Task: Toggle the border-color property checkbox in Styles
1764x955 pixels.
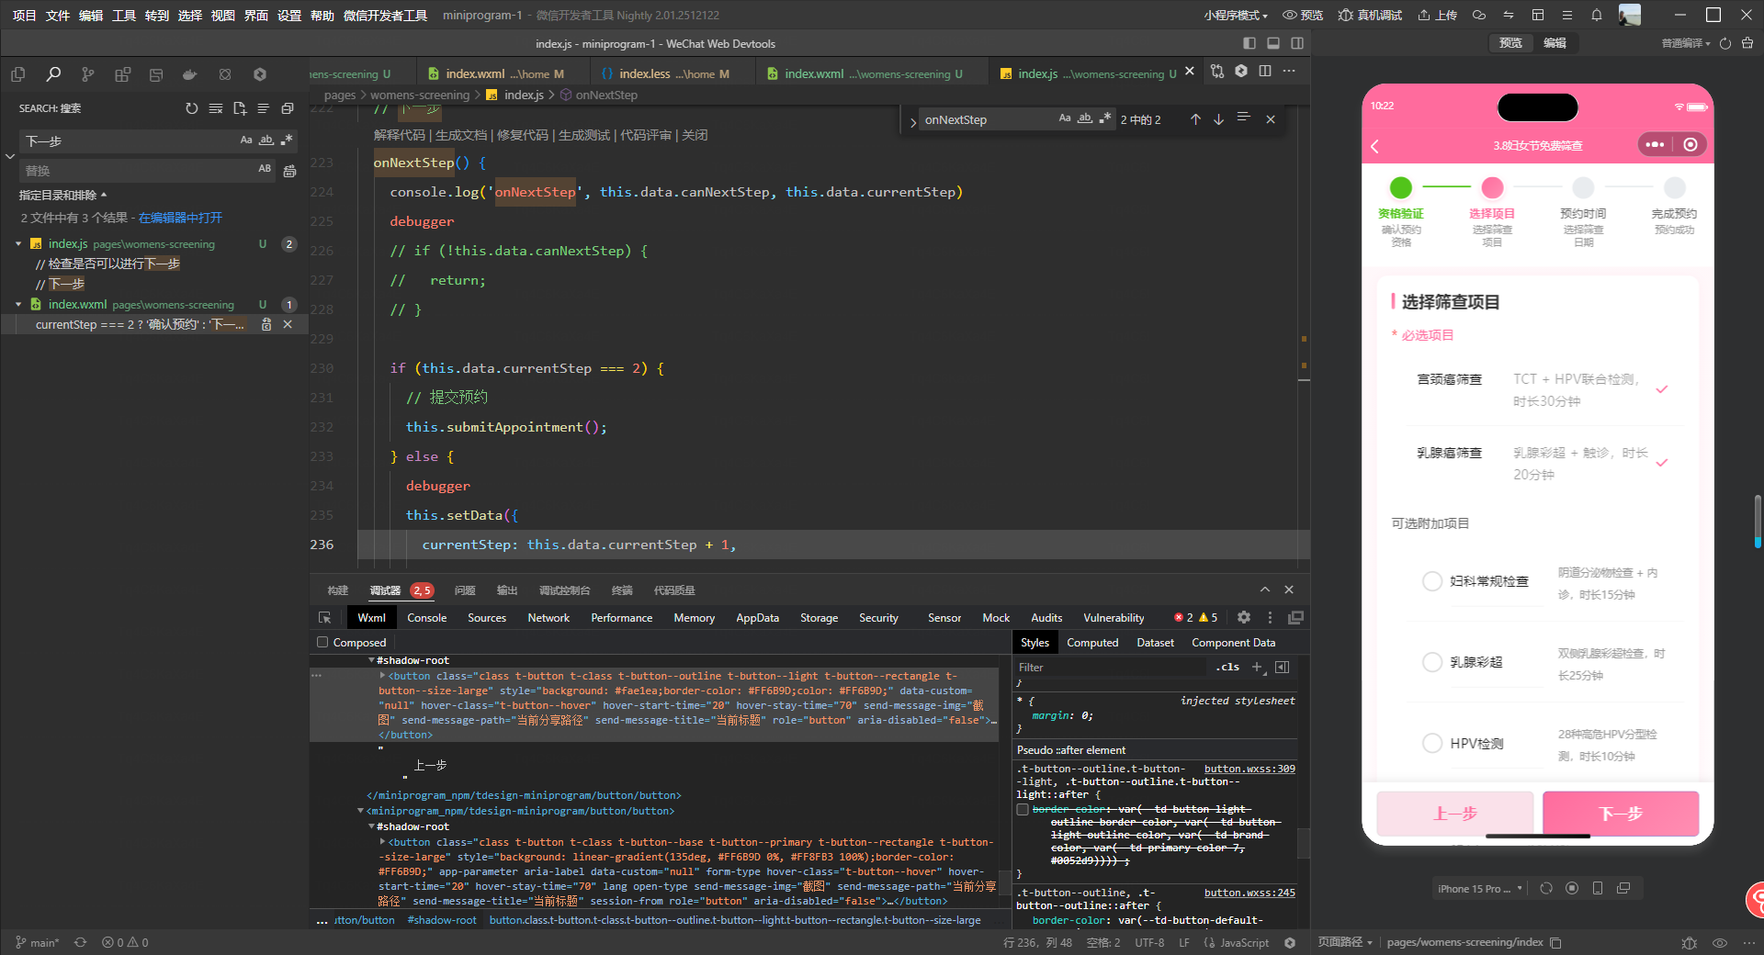Action: [1023, 810]
